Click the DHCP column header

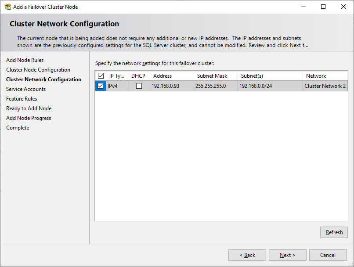click(139, 76)
